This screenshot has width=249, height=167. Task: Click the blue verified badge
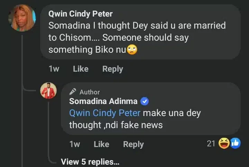coord(145,102)
